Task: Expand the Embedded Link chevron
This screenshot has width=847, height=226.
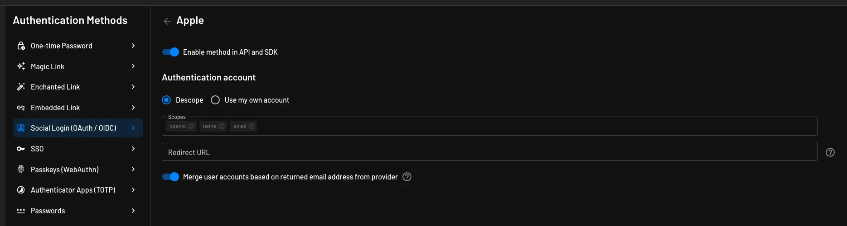Action: coord(133,108)
